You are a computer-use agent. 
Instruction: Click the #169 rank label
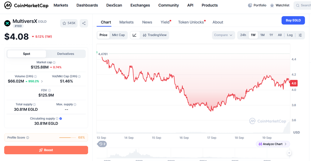[18, 26]
